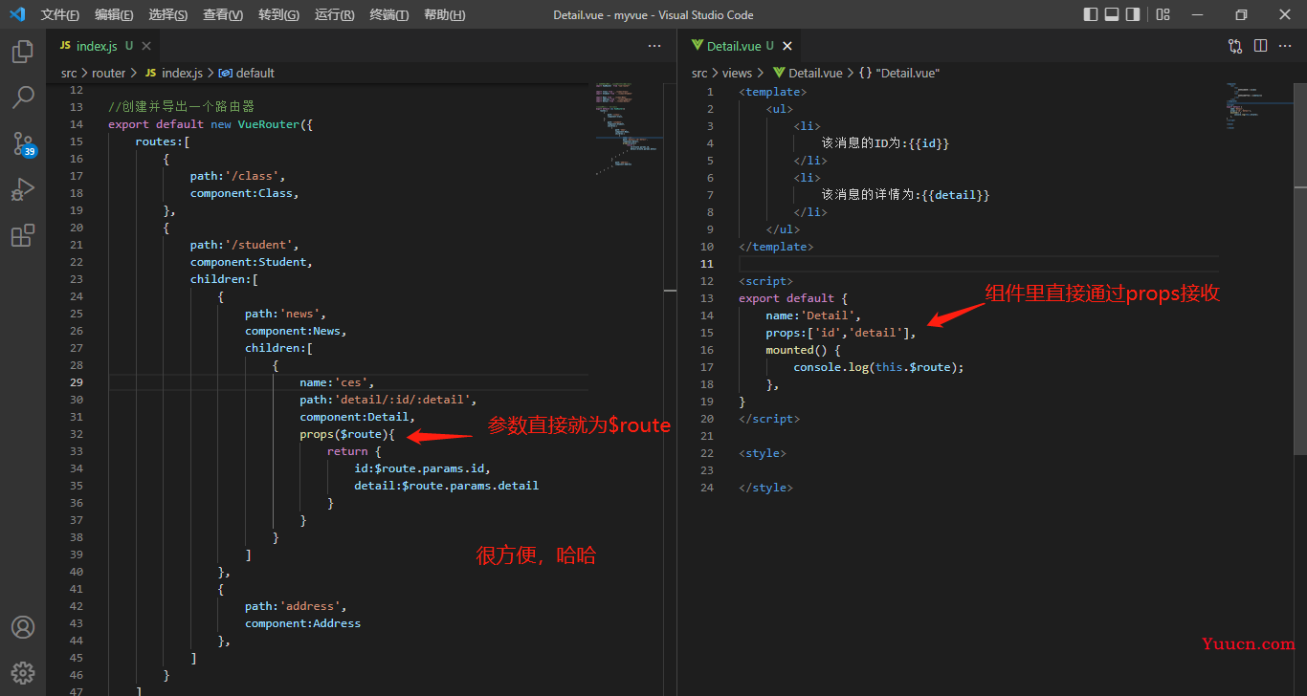Click the opening <style> tag line

click(763, 453)
